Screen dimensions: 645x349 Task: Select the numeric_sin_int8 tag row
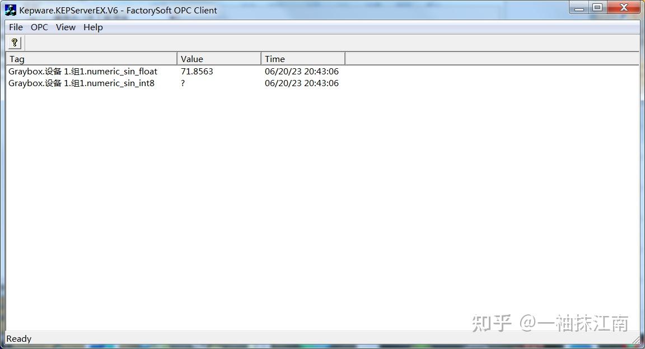(x=81, y=83)
